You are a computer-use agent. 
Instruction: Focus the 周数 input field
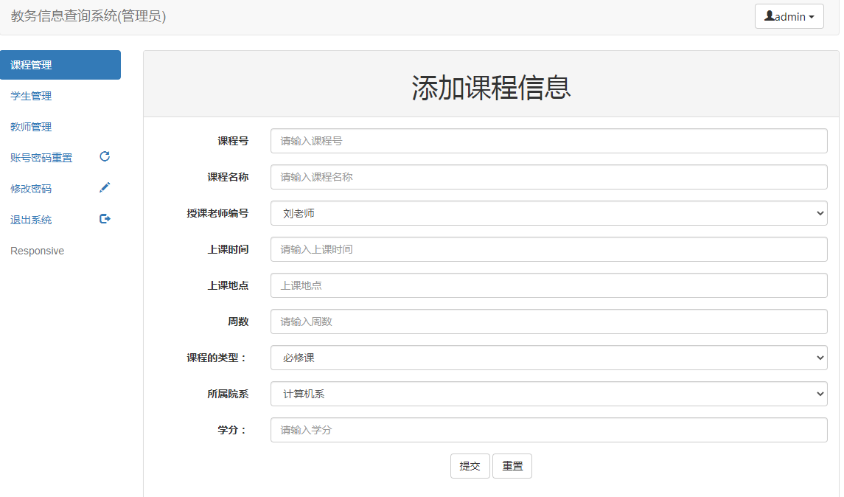[548, 322]
